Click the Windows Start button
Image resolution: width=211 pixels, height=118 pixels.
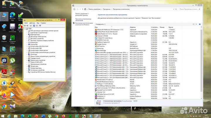pyautogui.click(x=3, y=116)
